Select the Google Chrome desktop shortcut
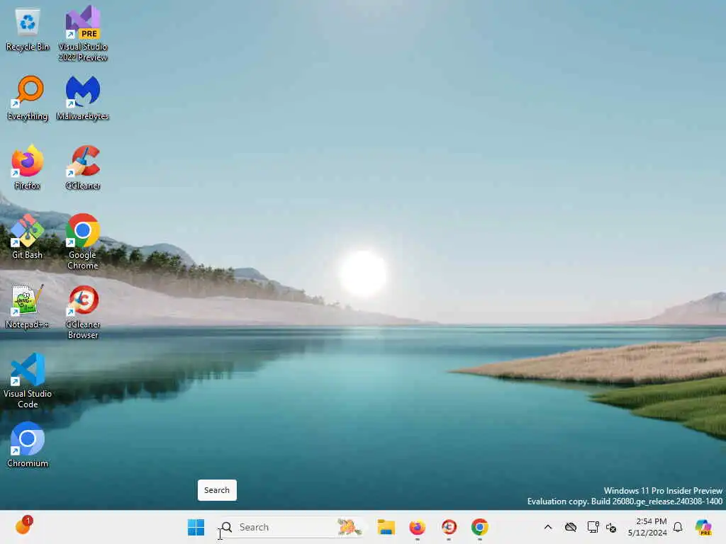The width and height of the screenshot is (726, 544). pyautogui.click(x=83, y=242)
